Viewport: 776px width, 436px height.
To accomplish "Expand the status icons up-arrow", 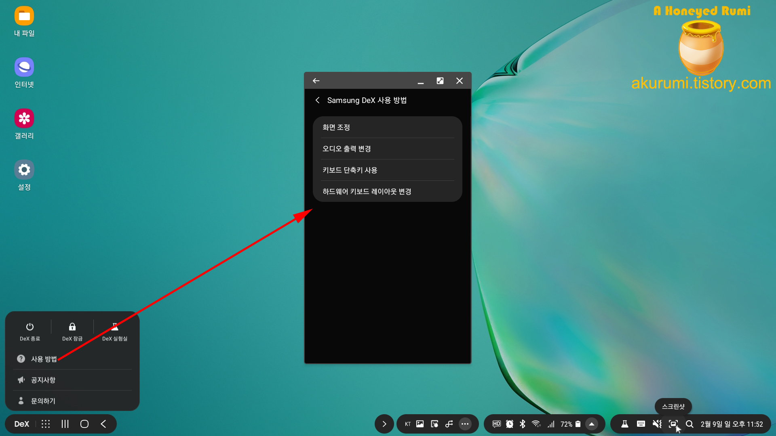I will point(592,424).
